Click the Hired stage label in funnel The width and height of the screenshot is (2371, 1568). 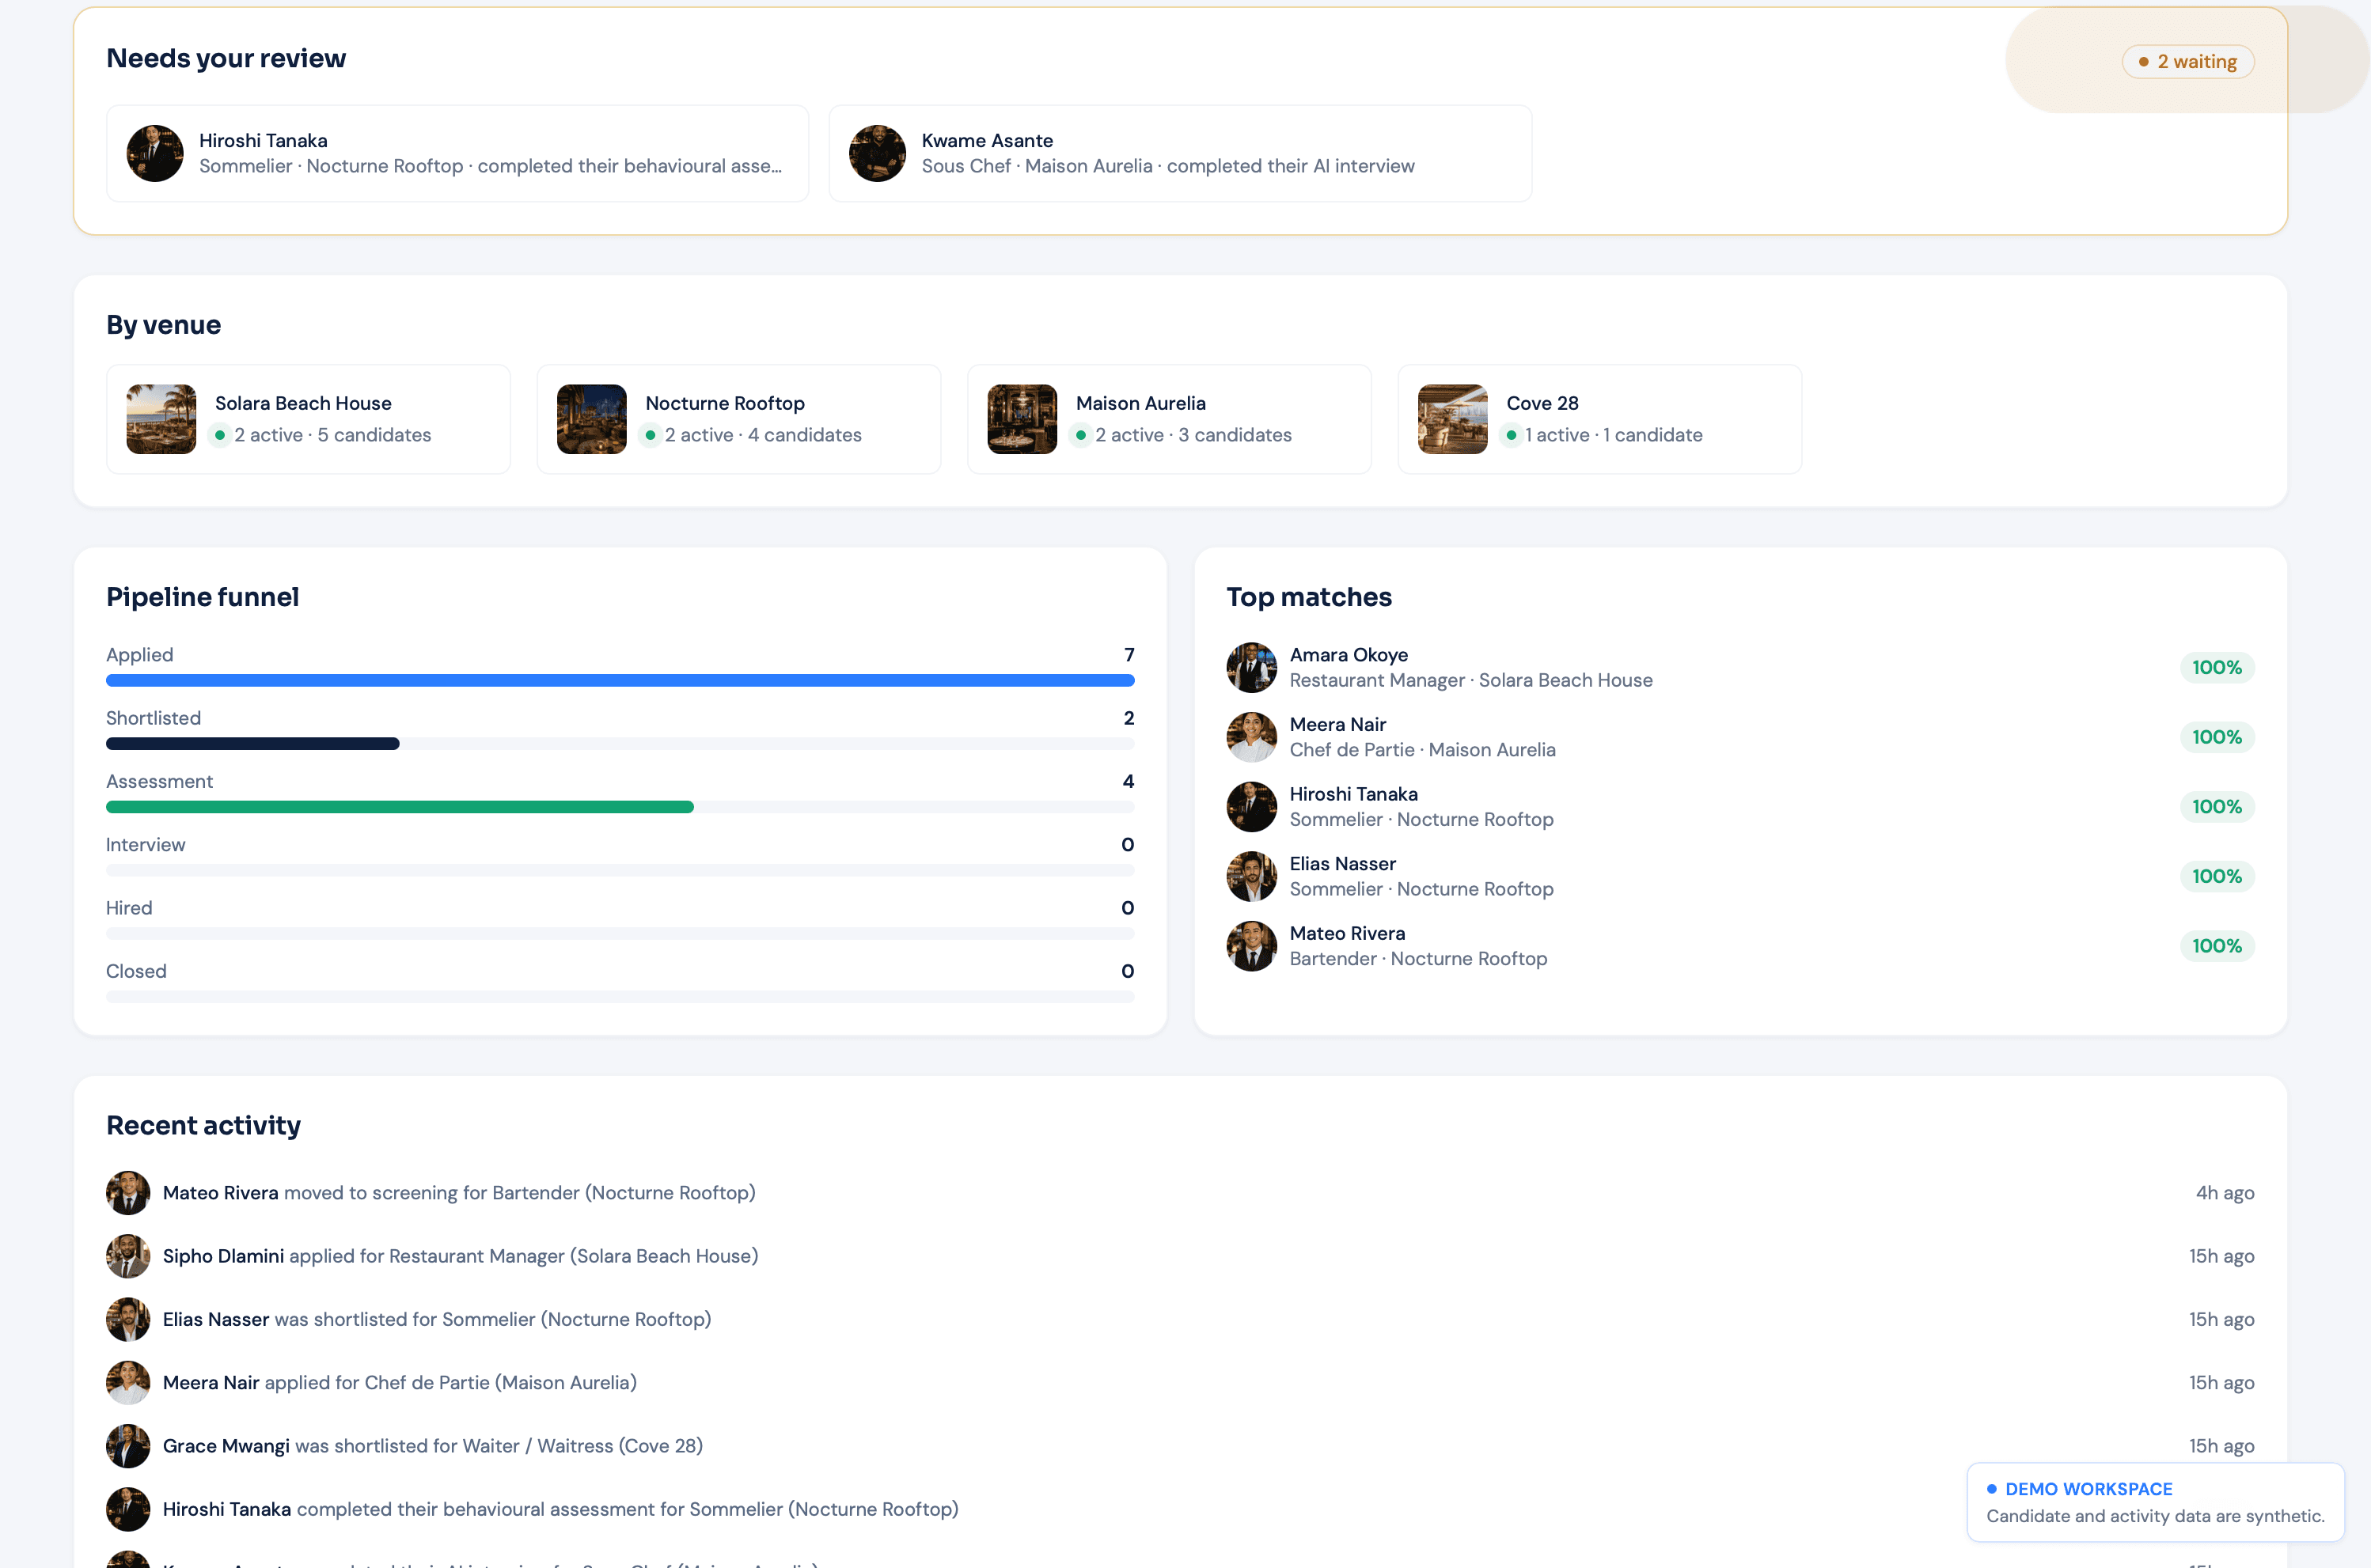tap(129, 908)
